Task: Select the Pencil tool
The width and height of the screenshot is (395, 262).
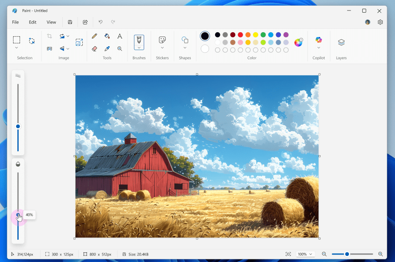Action: (x=94, y=36)
